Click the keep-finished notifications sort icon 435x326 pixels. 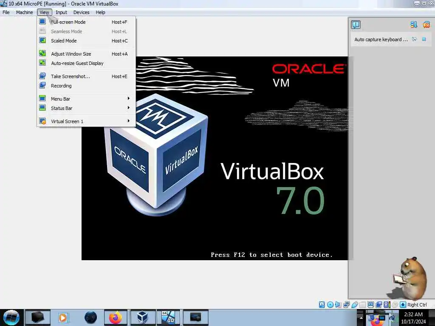[414, 25]
